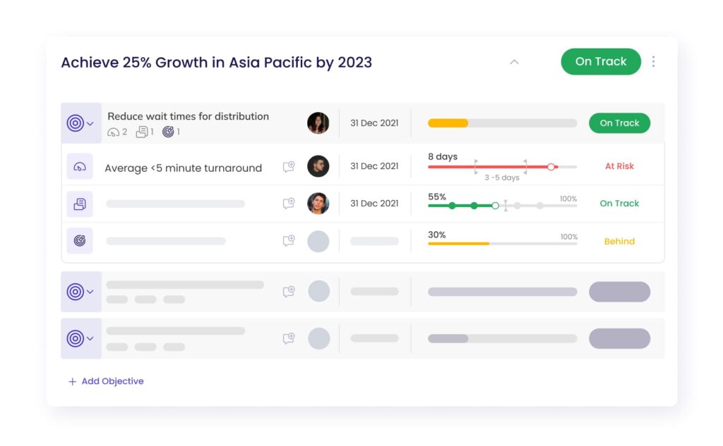Click the yellow progress bar for Reduce wait times
The height and width of the screenshot is (446, 723).
point(502,123)
